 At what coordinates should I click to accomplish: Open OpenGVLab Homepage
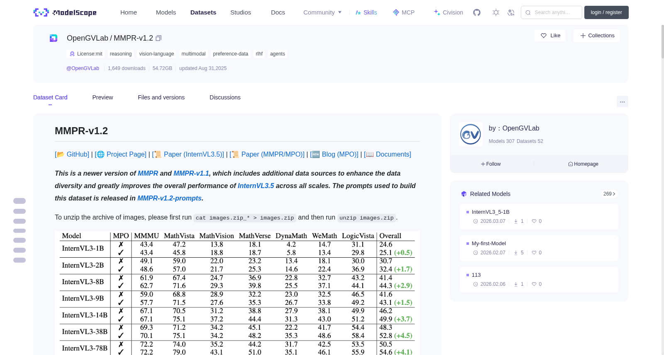pyautogui.click(x=583, y=164)
